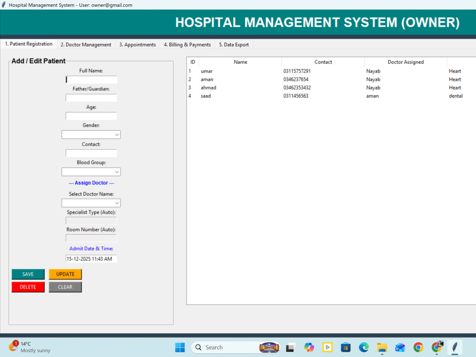
Task: Switch to the Patient Registration tab
Action: click(29, 44)
